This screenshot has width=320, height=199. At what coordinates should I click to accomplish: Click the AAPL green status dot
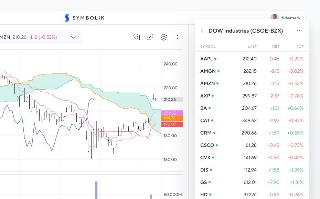[x=215, y=59]
